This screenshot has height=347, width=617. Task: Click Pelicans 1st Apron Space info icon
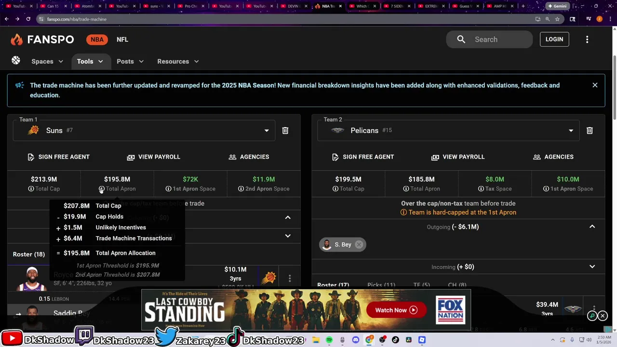coord(546,189)
